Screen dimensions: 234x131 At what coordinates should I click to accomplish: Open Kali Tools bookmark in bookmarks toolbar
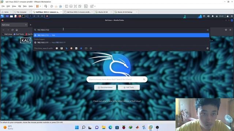(19, 34)
